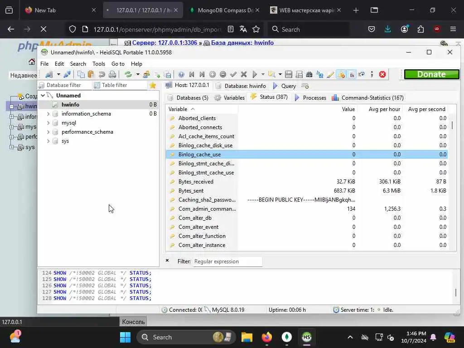Click the Windows Start button
Screen dimensions: 464x348
click(125, 337)
